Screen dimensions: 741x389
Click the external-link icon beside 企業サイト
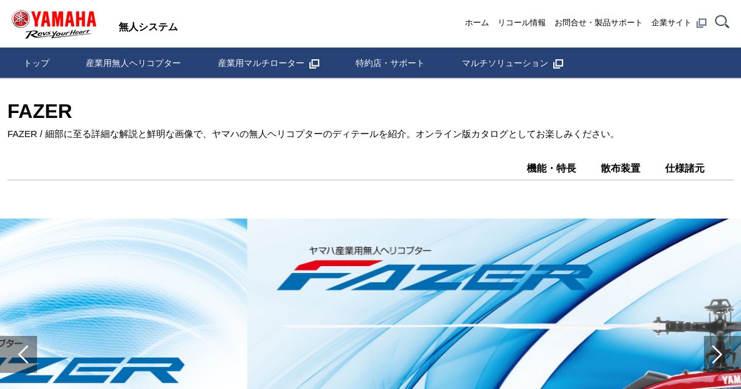[701, 23]
